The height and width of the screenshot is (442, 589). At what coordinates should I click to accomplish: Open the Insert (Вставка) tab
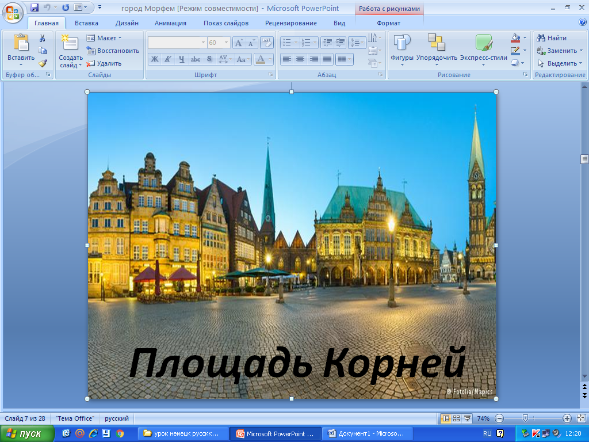(x=86, y=23)
